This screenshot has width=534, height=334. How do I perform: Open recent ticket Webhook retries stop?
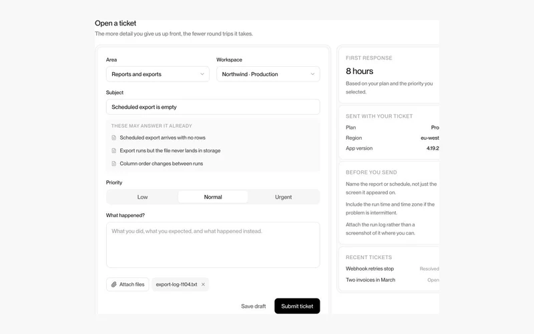370,269
